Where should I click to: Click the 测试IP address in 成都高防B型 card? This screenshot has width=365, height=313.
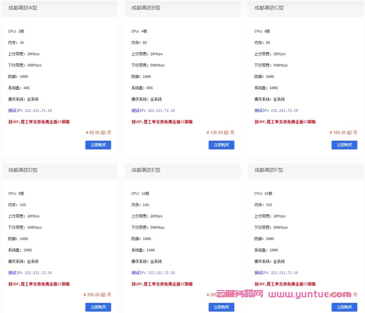pyautogui.click(x=153, y=111)
